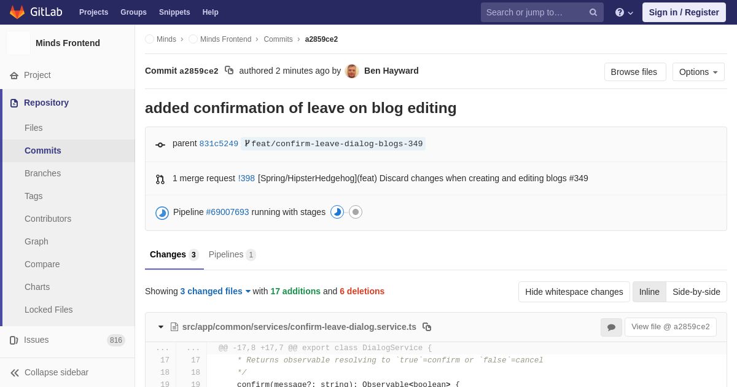Click Minds Frontend project title in sidebar
737x387 pixels.
pyautogui.click(x=68, y=43)
